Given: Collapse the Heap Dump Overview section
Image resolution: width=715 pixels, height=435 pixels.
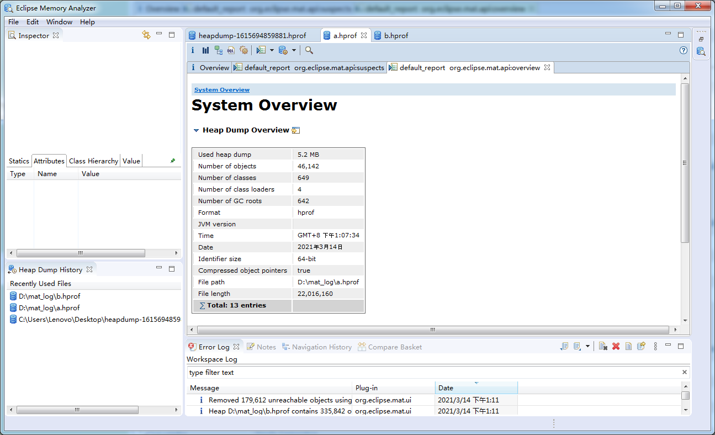Looking at the screenshot, I should coord(196,130).
